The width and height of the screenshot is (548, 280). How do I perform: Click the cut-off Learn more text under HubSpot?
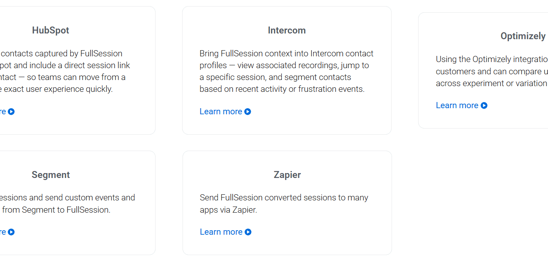(x=3, y=111)
